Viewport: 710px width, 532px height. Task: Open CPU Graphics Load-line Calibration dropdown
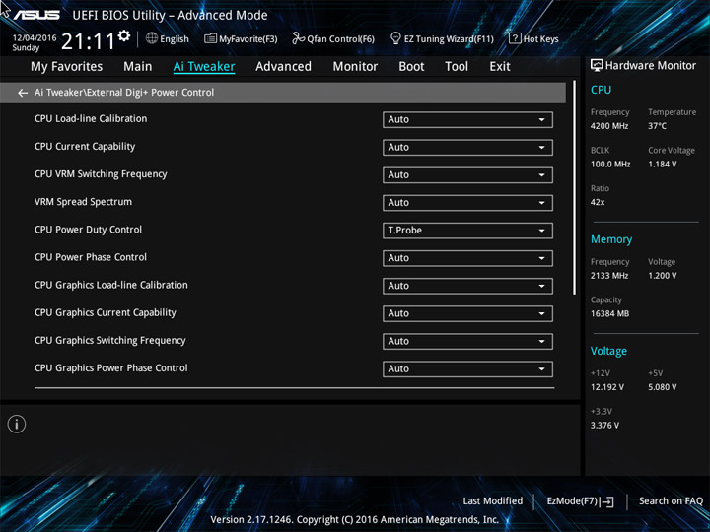click(x=467, y=286)
